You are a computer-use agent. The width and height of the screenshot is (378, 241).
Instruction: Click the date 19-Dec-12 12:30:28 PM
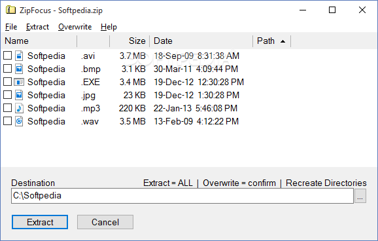tap(199, 82)
